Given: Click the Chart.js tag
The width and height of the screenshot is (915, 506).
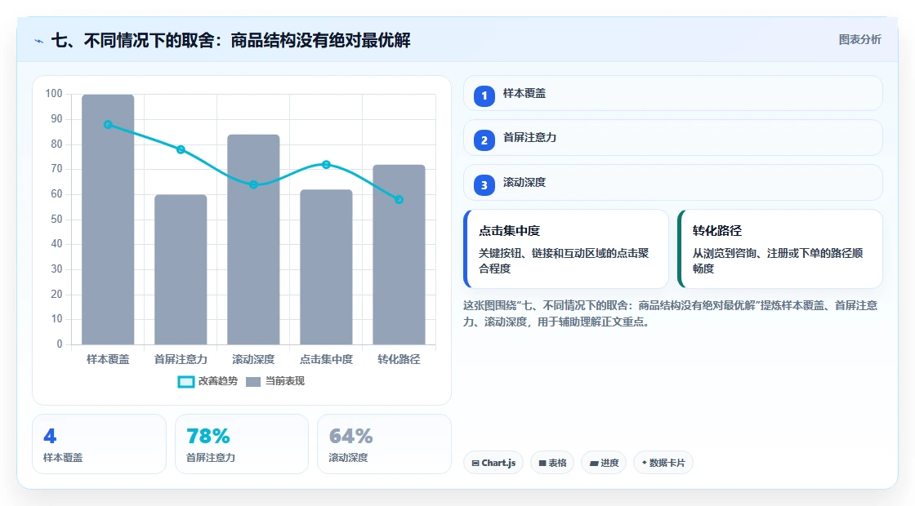Looking at the screenshot, I should point(493,463).
